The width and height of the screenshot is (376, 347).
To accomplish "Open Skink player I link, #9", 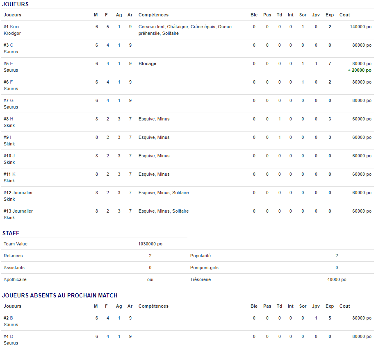I will 11,137.
